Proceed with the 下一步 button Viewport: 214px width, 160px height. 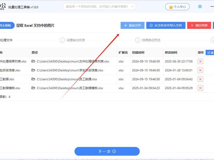click(107, 151)
